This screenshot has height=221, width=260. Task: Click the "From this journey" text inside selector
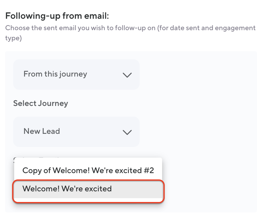point(55,74)
